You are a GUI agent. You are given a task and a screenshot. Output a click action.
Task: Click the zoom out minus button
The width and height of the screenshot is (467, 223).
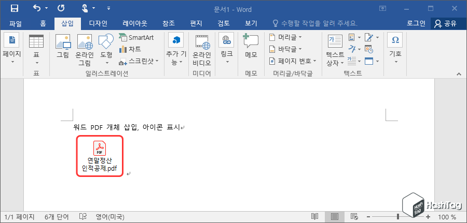368,217
